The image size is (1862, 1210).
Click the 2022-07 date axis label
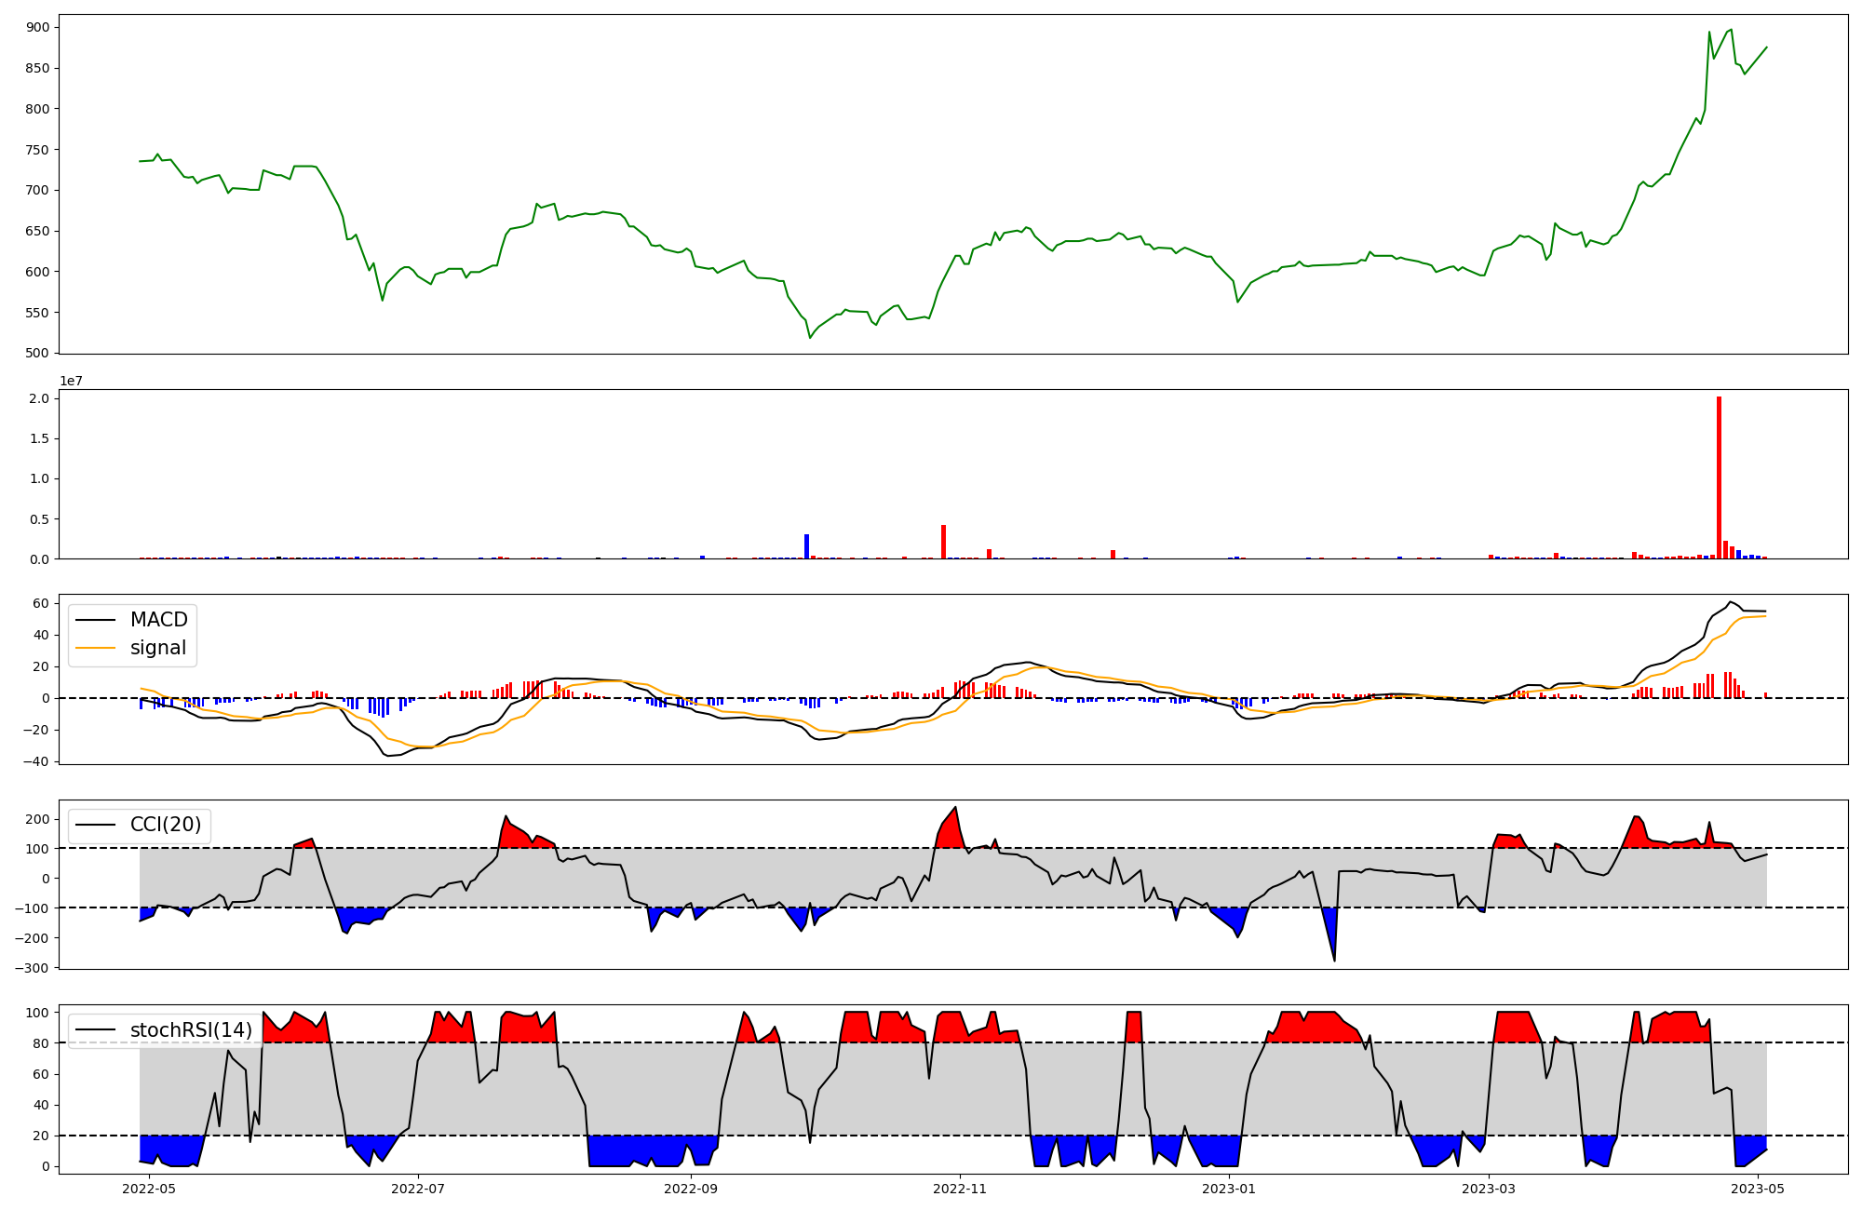coord(418,1189)
